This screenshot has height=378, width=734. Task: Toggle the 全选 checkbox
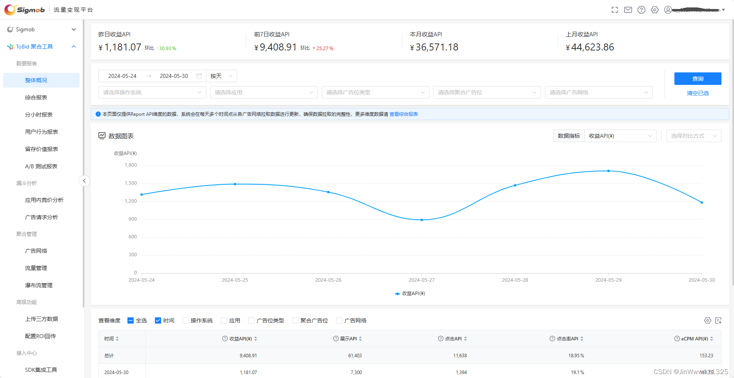click(131, 320)
